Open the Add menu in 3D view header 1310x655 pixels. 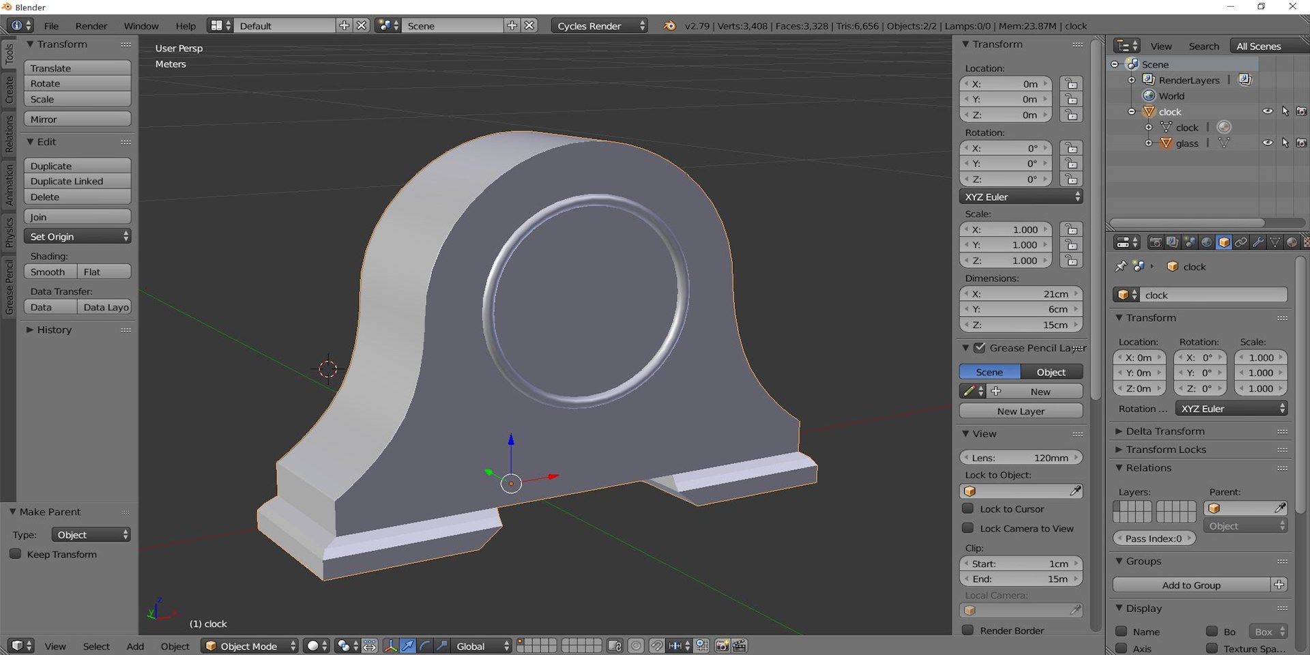click(x=135, y=646)
